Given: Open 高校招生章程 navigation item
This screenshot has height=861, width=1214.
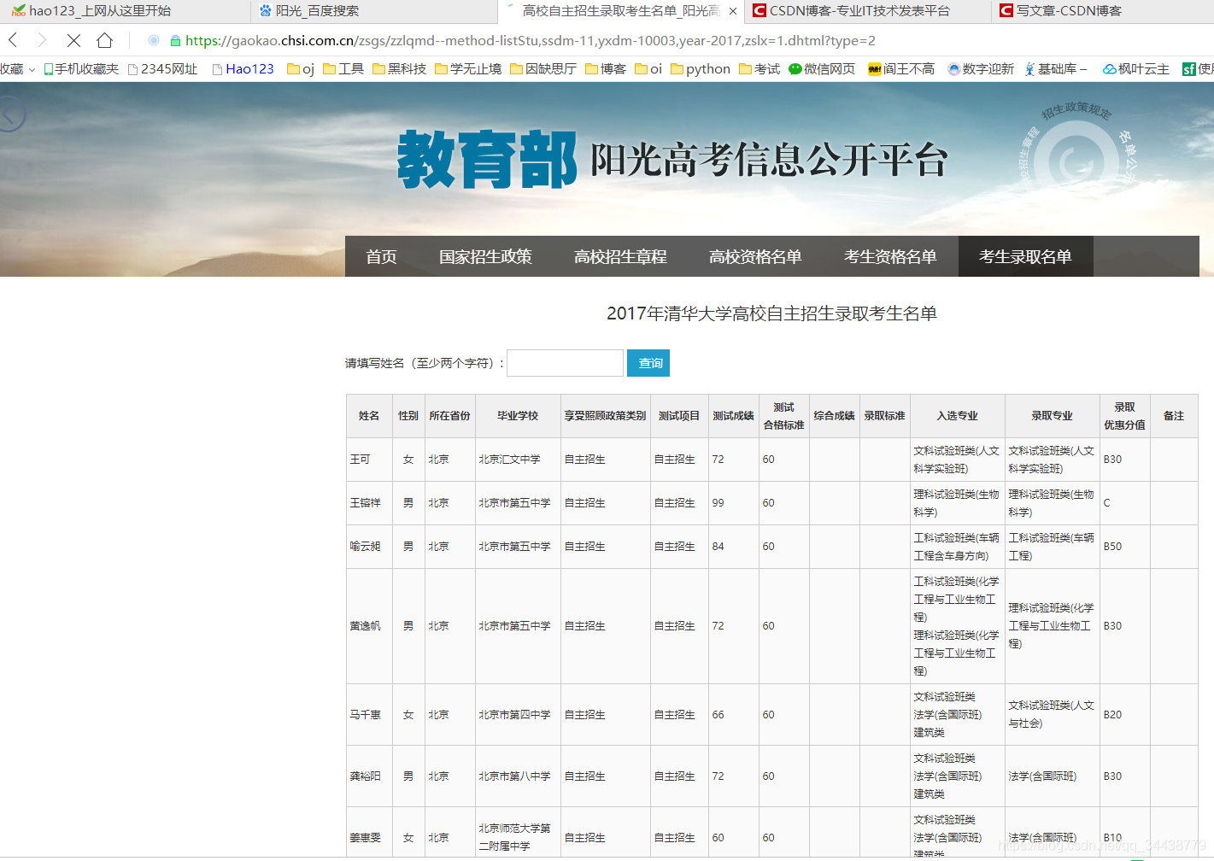Looking at the screenshot, I should pos(620,256).
